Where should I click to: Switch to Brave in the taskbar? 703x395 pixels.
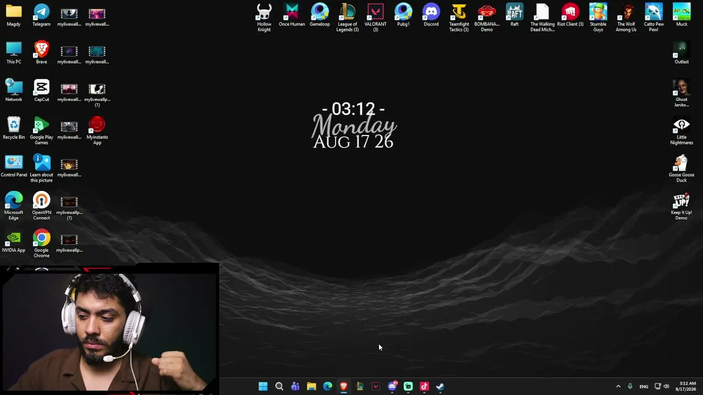click(x=344, y=386)
